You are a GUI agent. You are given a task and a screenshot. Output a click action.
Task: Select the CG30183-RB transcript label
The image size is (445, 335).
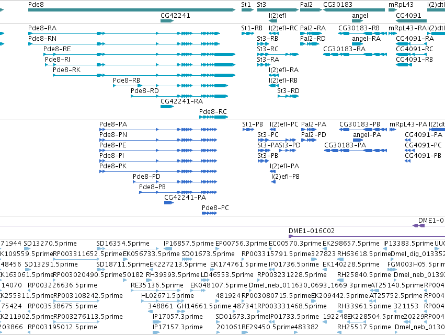click(x=359, y=28)
